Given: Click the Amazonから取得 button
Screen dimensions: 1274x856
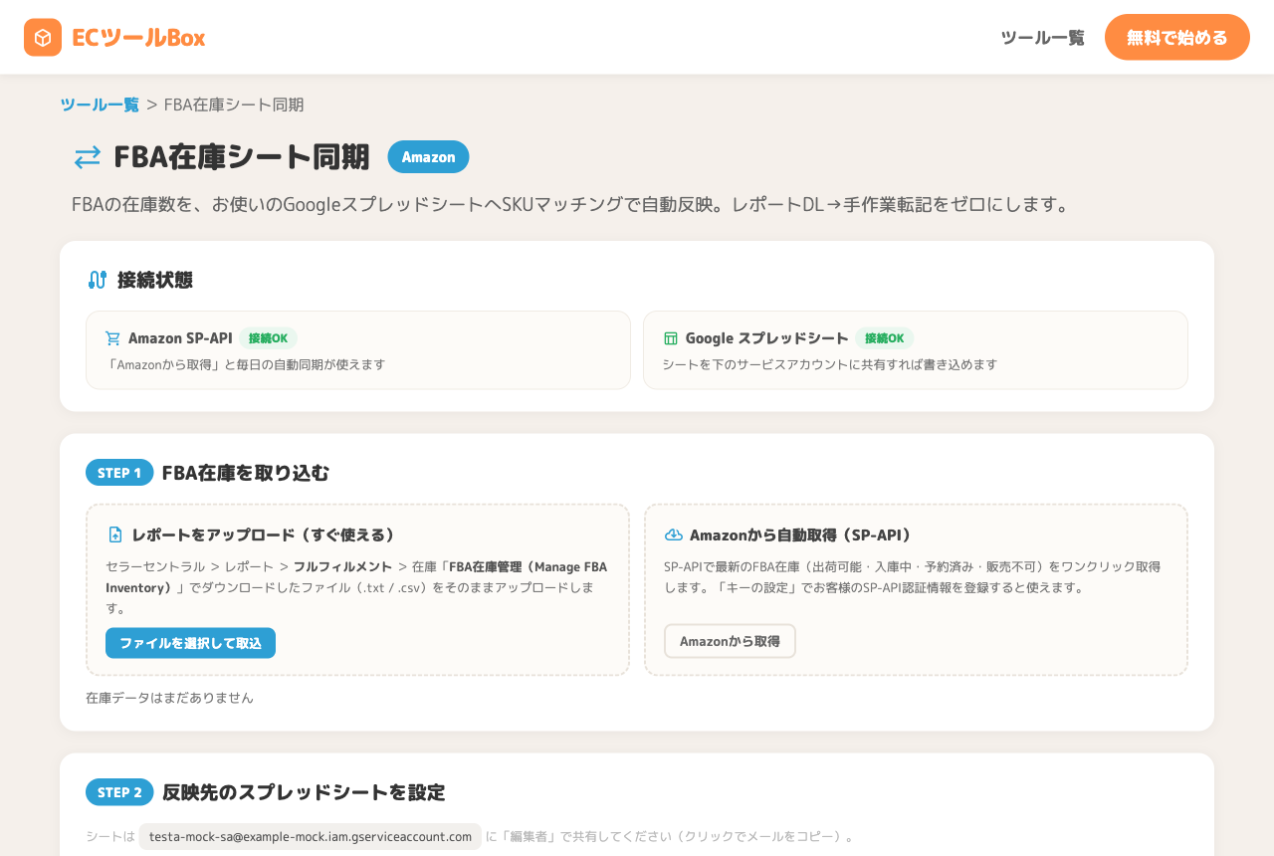Looking at the screenshot, I should 730,641.
